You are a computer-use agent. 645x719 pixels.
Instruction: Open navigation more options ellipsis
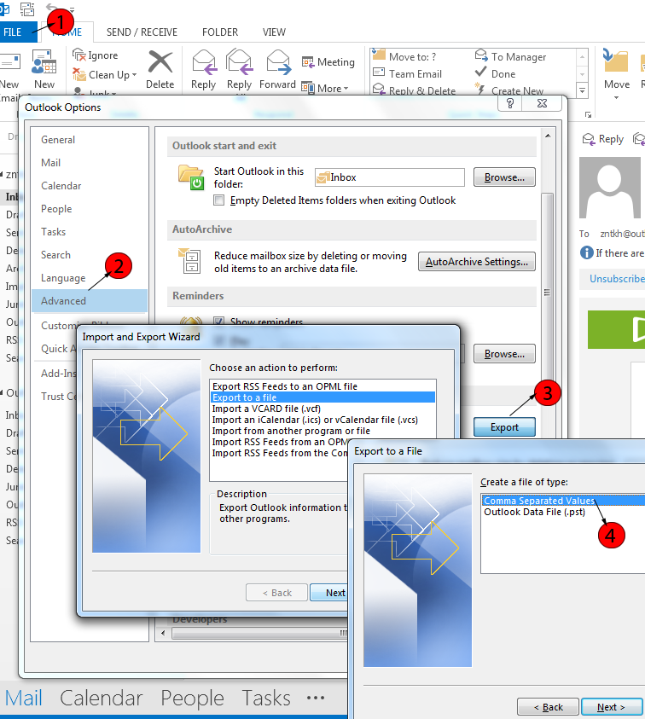pyautogui.click(x=316, y=698)
